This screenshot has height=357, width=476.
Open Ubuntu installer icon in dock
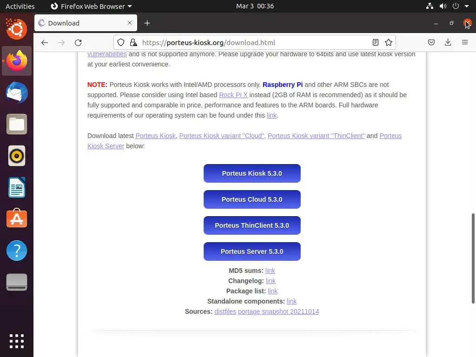click(x=17, y=29)
